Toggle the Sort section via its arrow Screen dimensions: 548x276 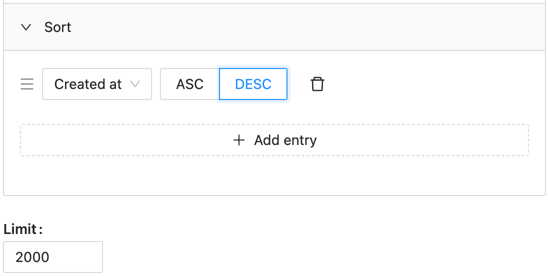[x=26, y=27]
